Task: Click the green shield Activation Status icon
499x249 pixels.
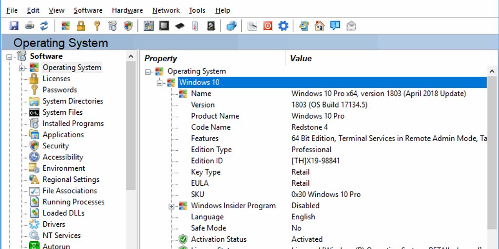Action: click(x=183, y=239)
